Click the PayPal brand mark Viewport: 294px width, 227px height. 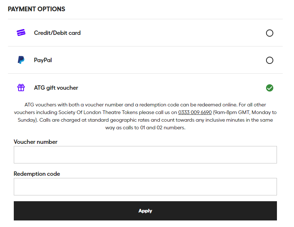coord(21,60)
